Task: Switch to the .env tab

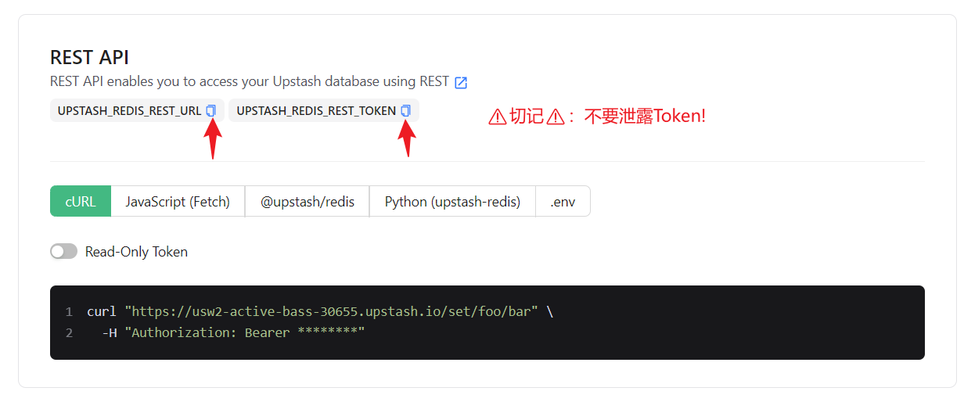Action: pyautogui.click(x=563, y=201)
